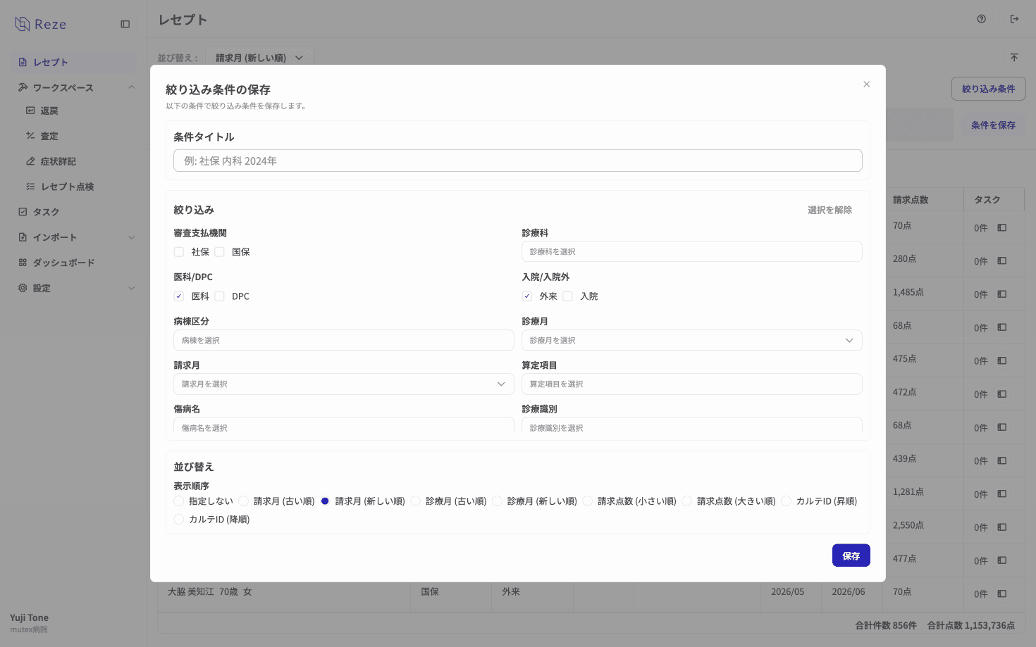Focus the 条件タイトル text field

[518, 161]
